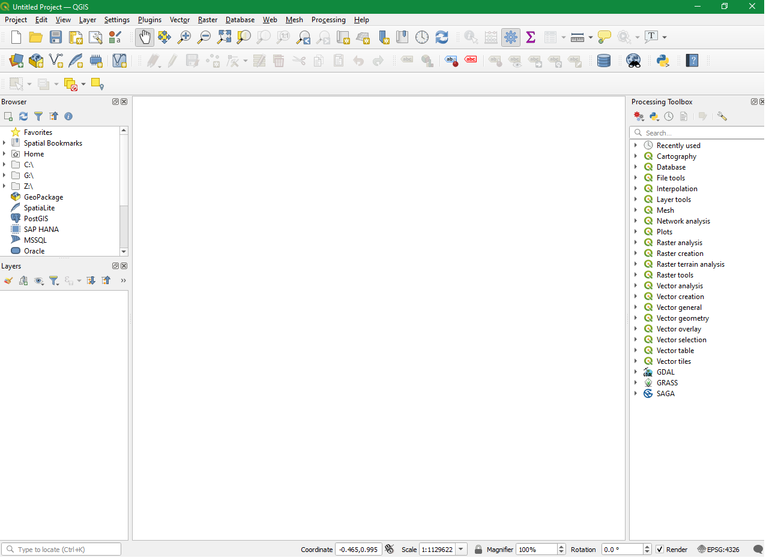Screen dimensions: 766x558
Task: Open the Layer Styling panel brush icon
Action: 8,280
